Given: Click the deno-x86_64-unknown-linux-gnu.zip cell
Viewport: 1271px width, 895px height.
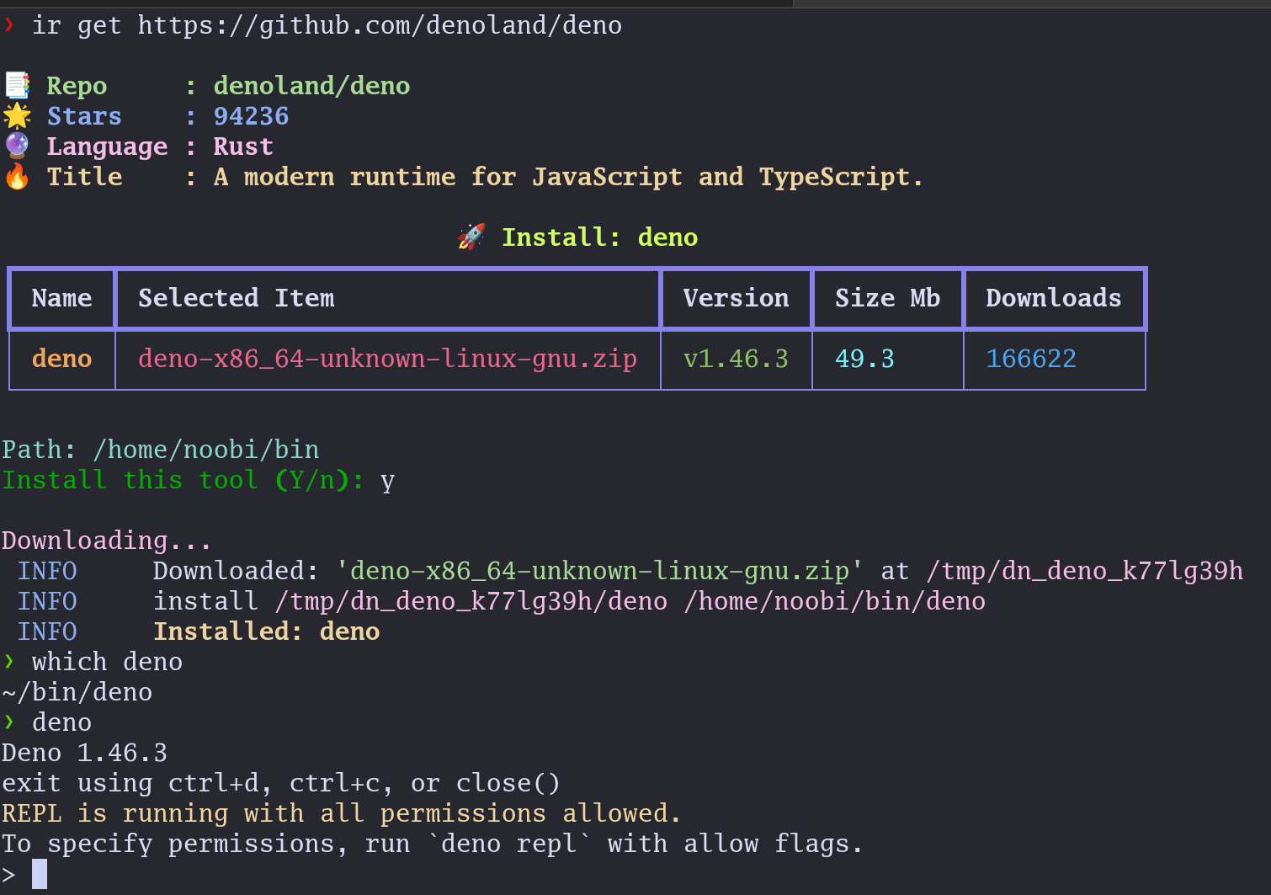Looking at the screenshot, I should 387,359.
